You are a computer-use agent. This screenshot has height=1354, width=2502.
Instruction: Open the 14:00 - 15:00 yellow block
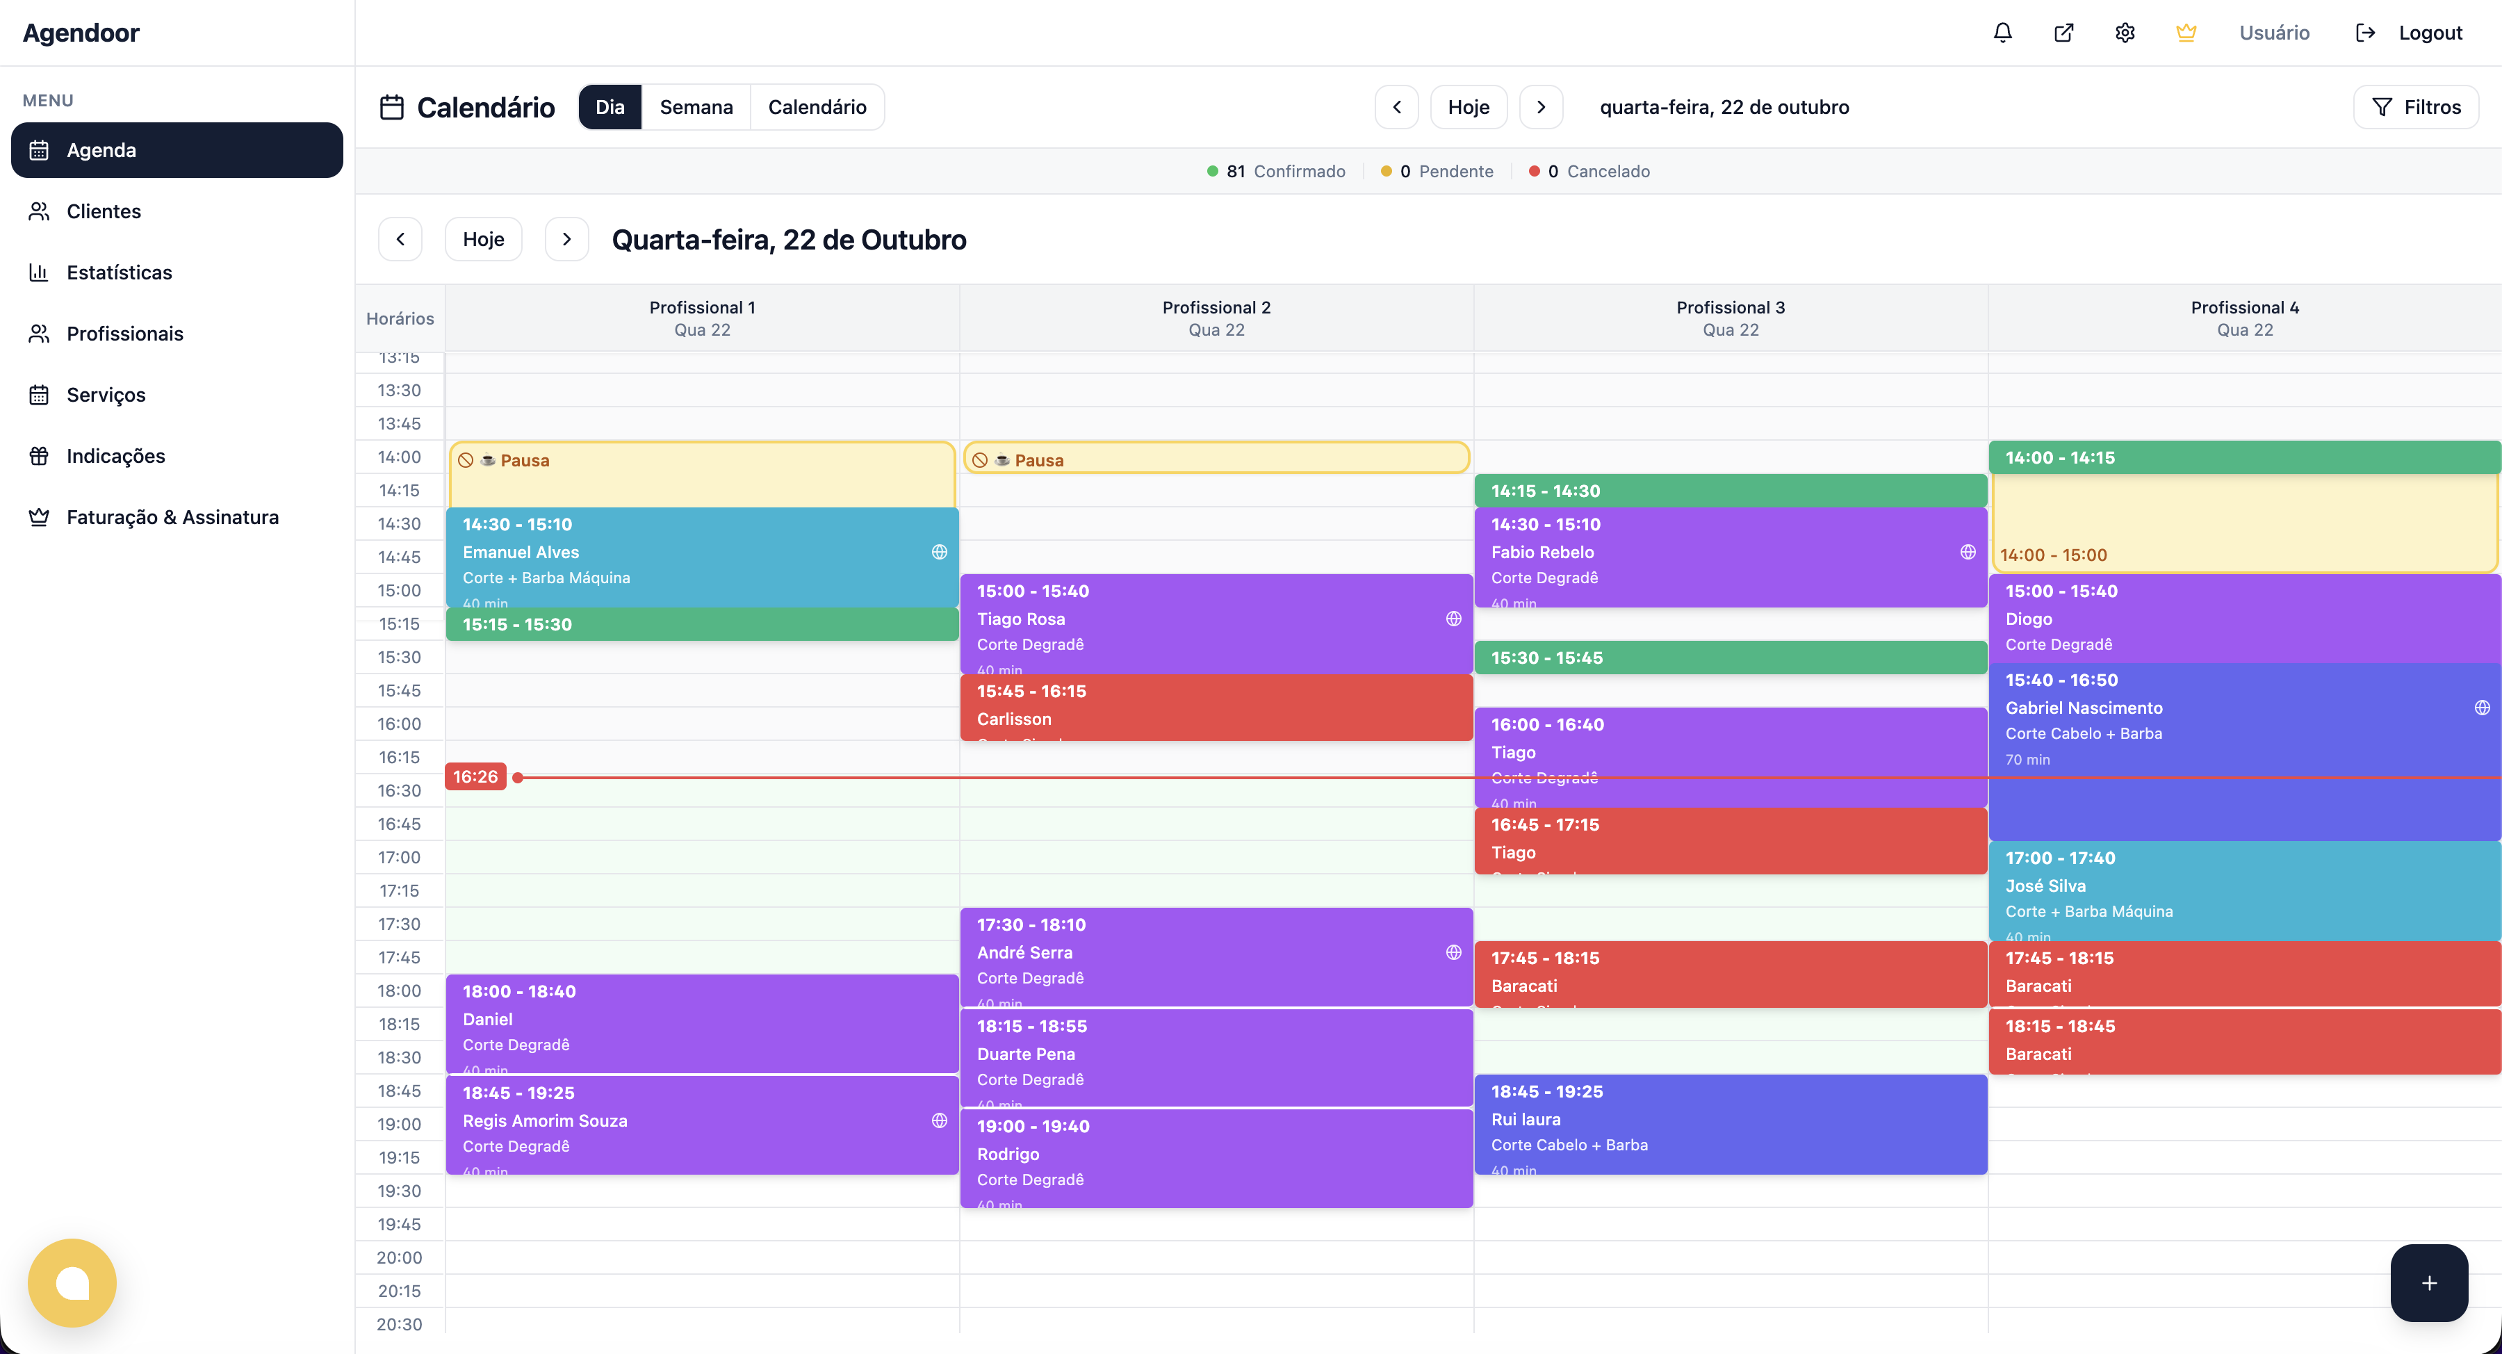click(2245, 523)
